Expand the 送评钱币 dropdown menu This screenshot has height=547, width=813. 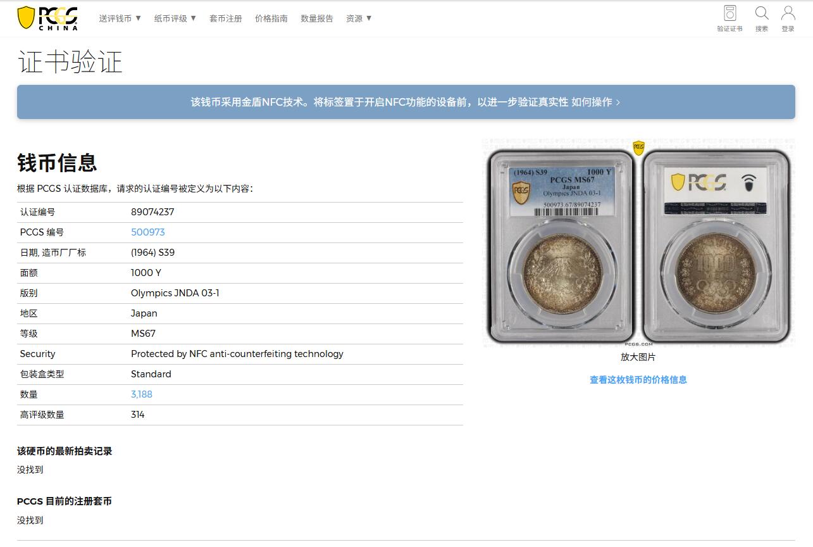pos(120,18)
